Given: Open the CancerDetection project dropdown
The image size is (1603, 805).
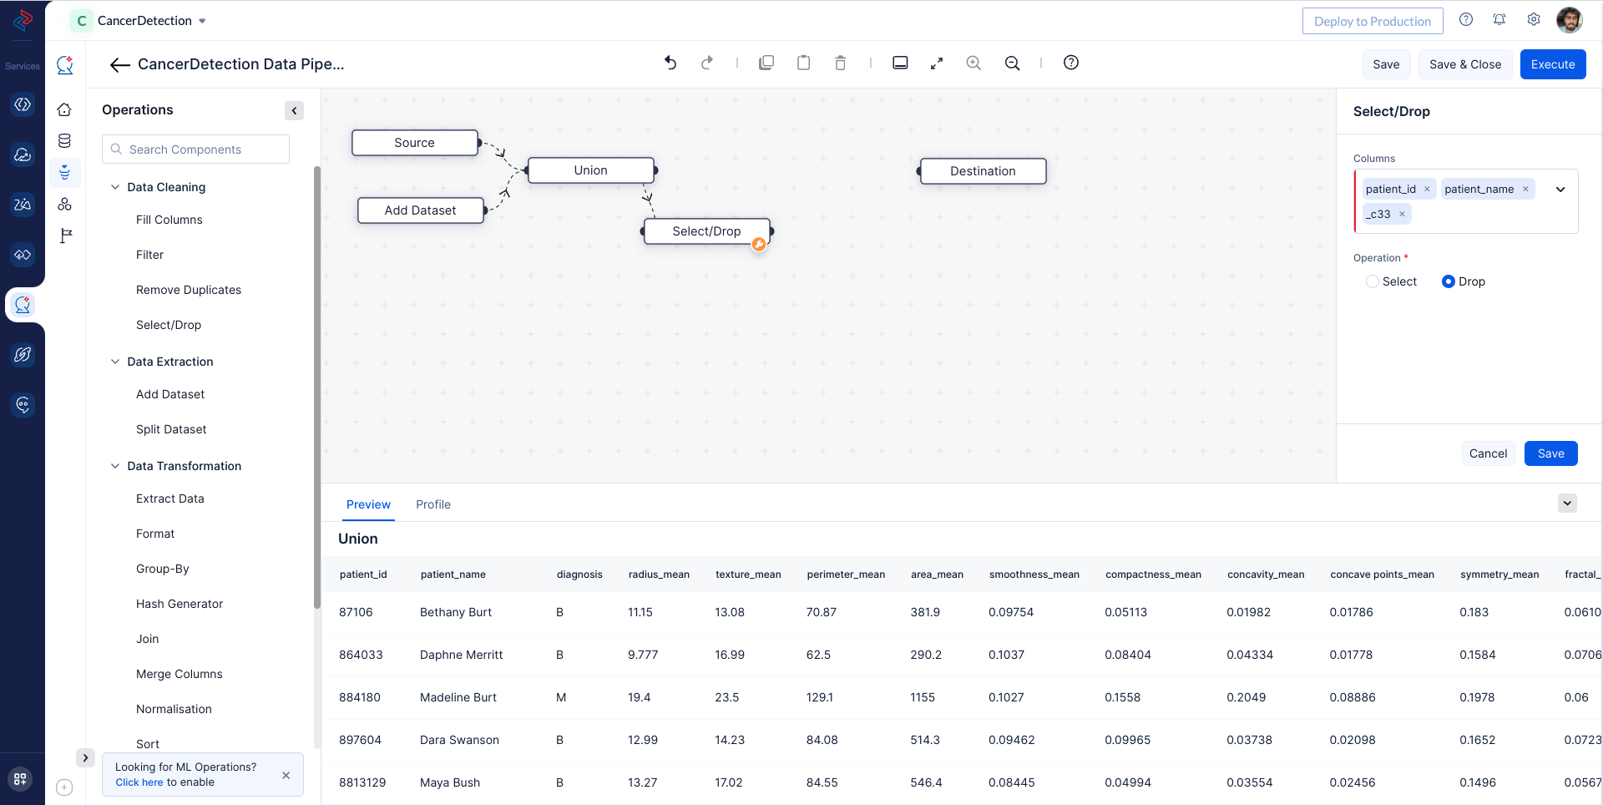Looking at the screenshot, I should pyautogui.click(x=202, y=21).
